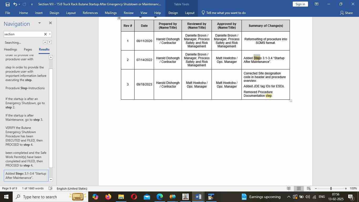Open the Mailings tab

pos(111,13)
